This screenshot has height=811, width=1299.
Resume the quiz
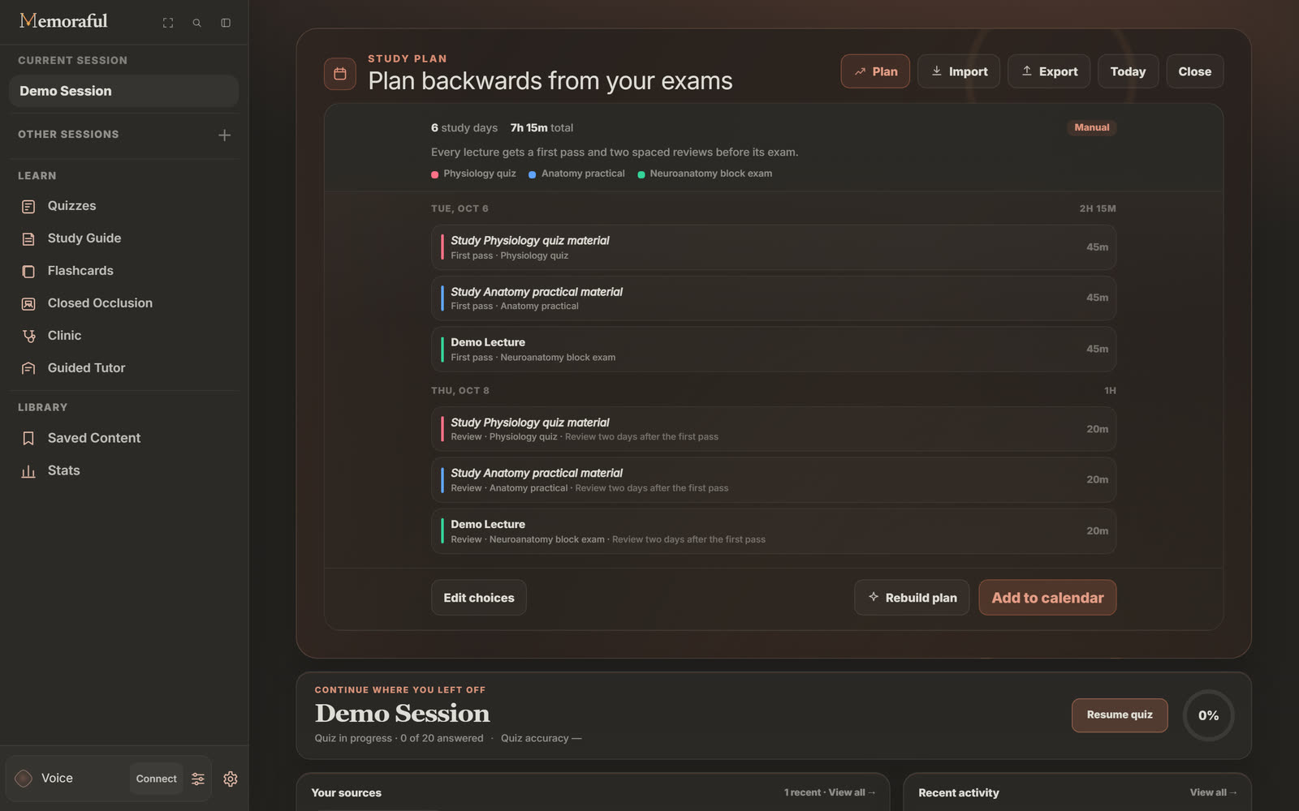pos(1120,715)
